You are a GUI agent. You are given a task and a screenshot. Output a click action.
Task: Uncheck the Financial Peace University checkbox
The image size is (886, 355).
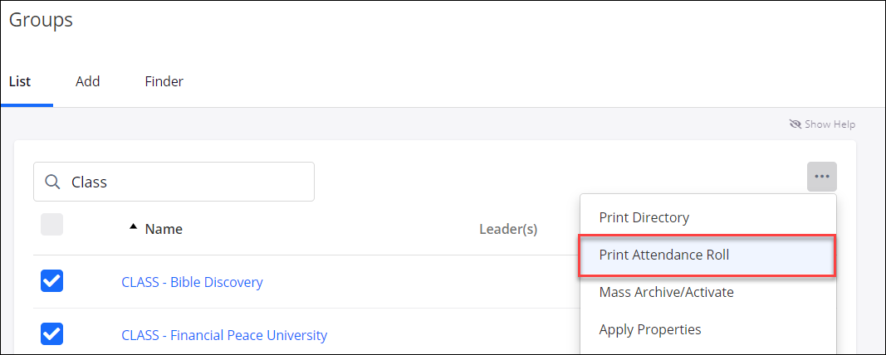pyautogui.click(x=51, y=334)
